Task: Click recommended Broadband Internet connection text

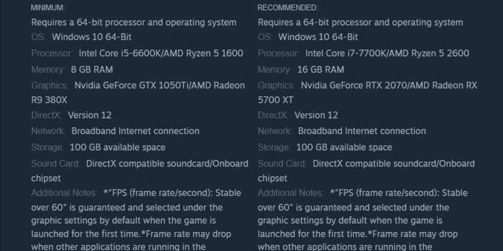Action: coord(362,131)
